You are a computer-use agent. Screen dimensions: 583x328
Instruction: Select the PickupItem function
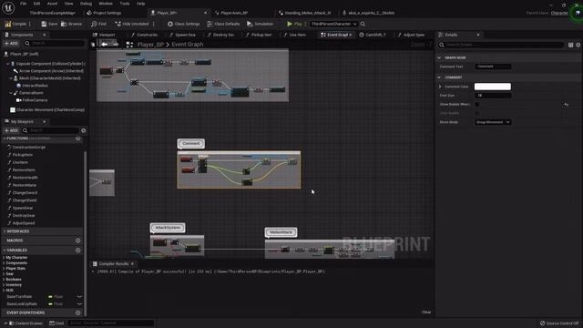tap(22, 155)
